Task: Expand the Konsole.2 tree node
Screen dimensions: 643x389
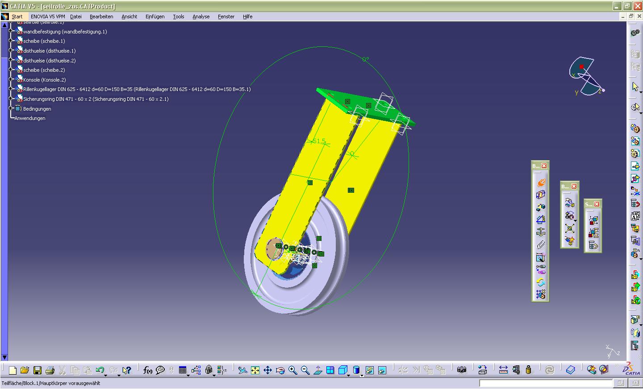Action: click(x=11, y=79)
